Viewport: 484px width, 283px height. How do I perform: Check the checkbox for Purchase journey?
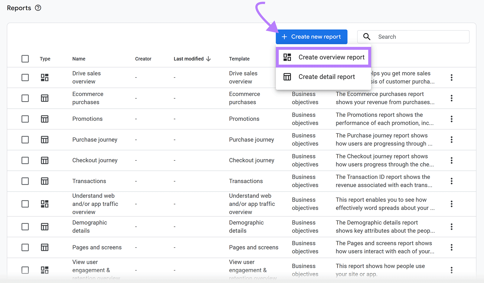click(25, 140)
